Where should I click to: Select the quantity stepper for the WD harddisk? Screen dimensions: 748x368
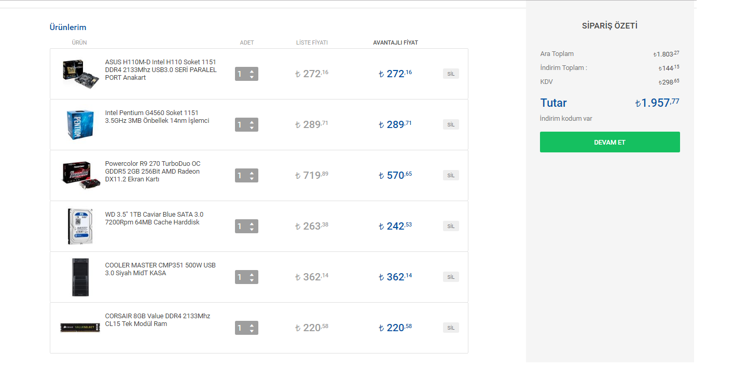click(246, 226)
